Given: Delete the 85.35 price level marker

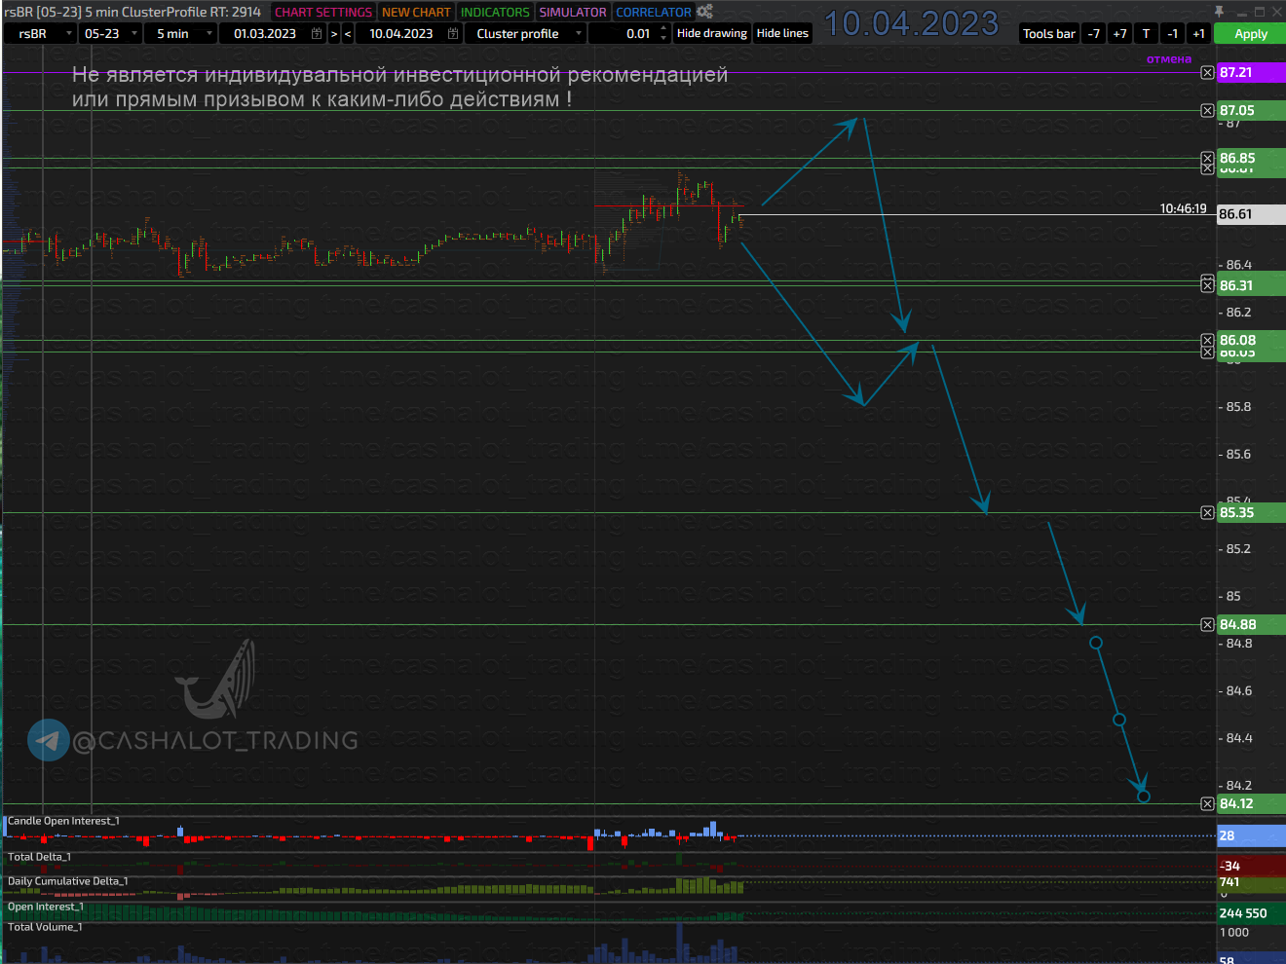Looking at the screenshot, I should (1207, 513).
